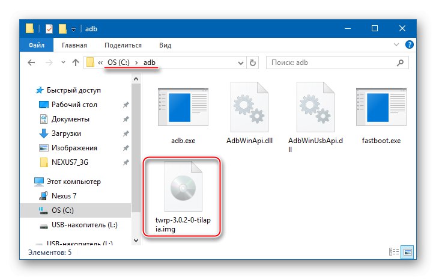Open Загрузки in the sidebar
The width and height of the screenshot is (436, 279).
[66, 133]
